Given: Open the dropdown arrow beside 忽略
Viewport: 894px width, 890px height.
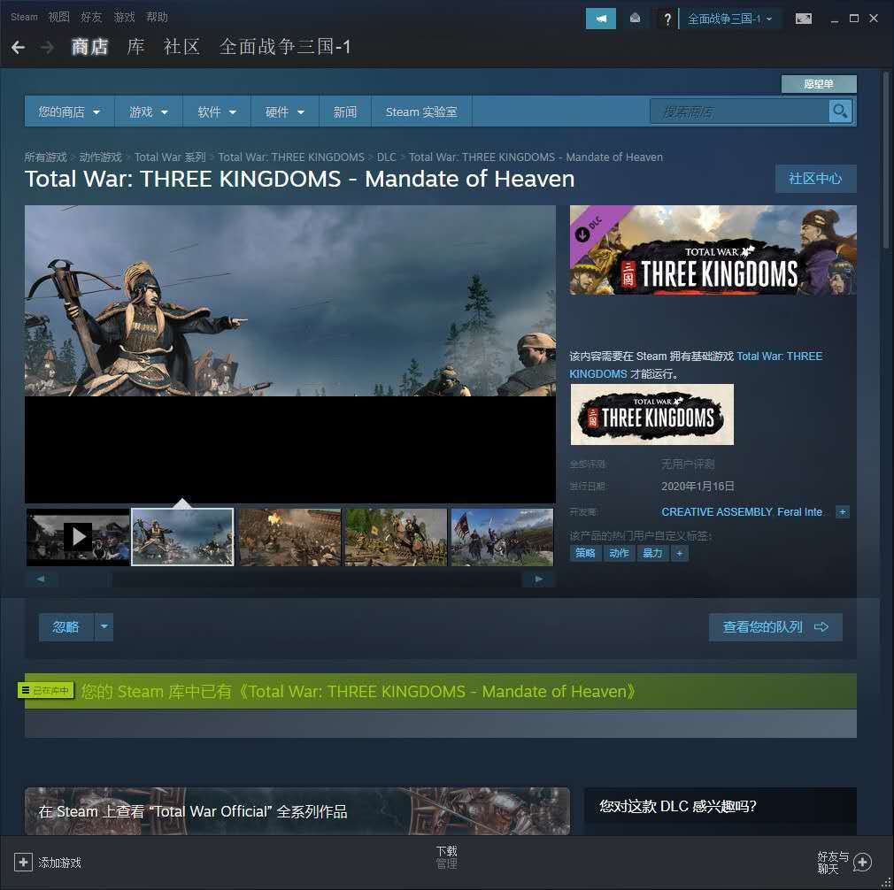Looking at the screenshot, I should coord(104,626).
